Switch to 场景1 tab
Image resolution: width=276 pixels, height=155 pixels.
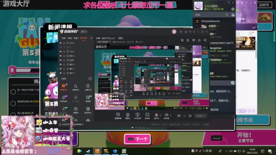click(x=64, y=38)
